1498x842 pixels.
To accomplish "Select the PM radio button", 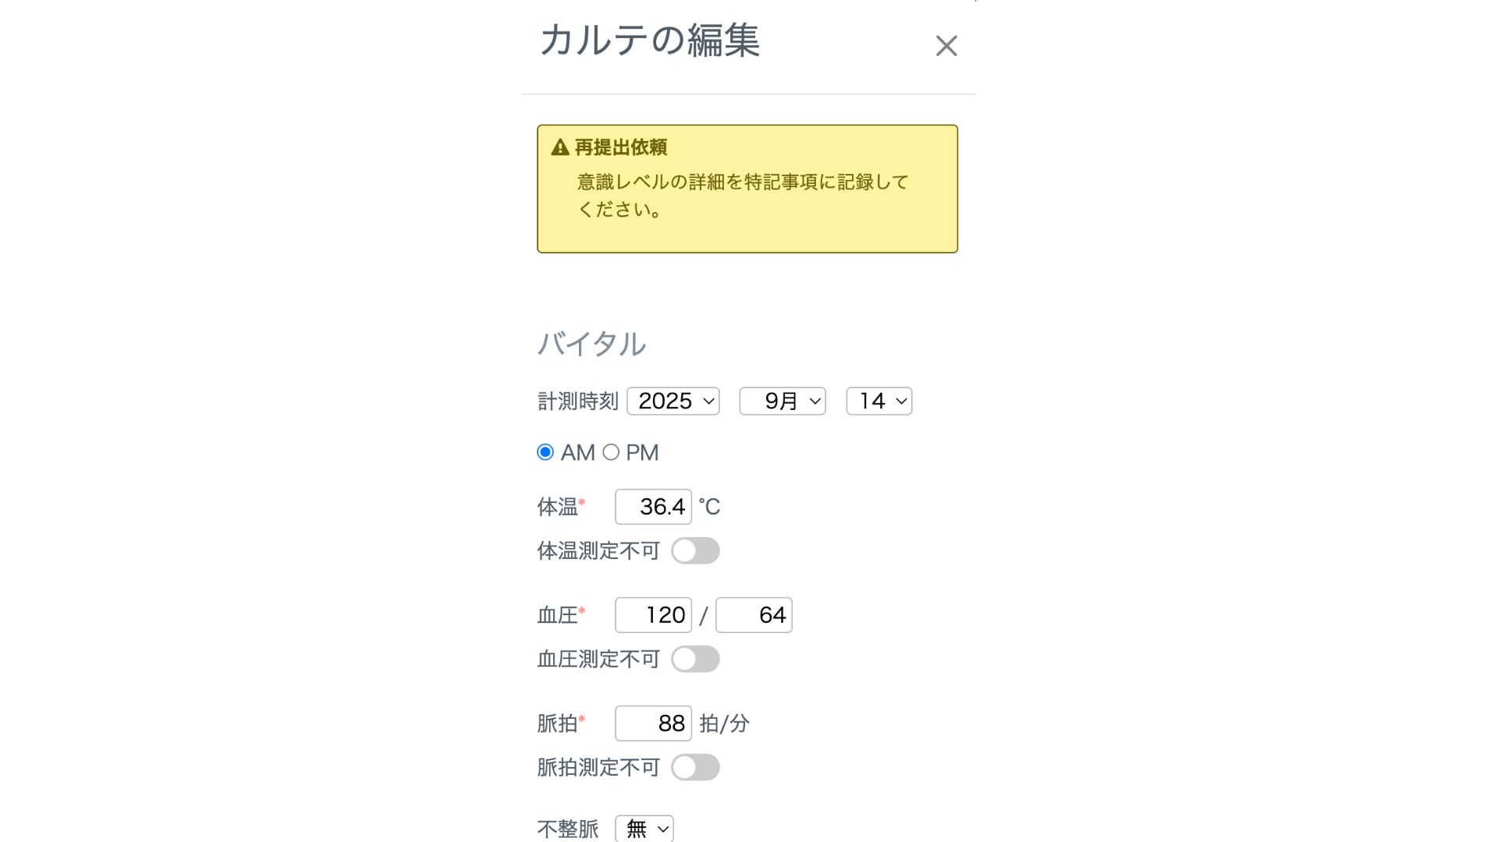I will 611,452.
